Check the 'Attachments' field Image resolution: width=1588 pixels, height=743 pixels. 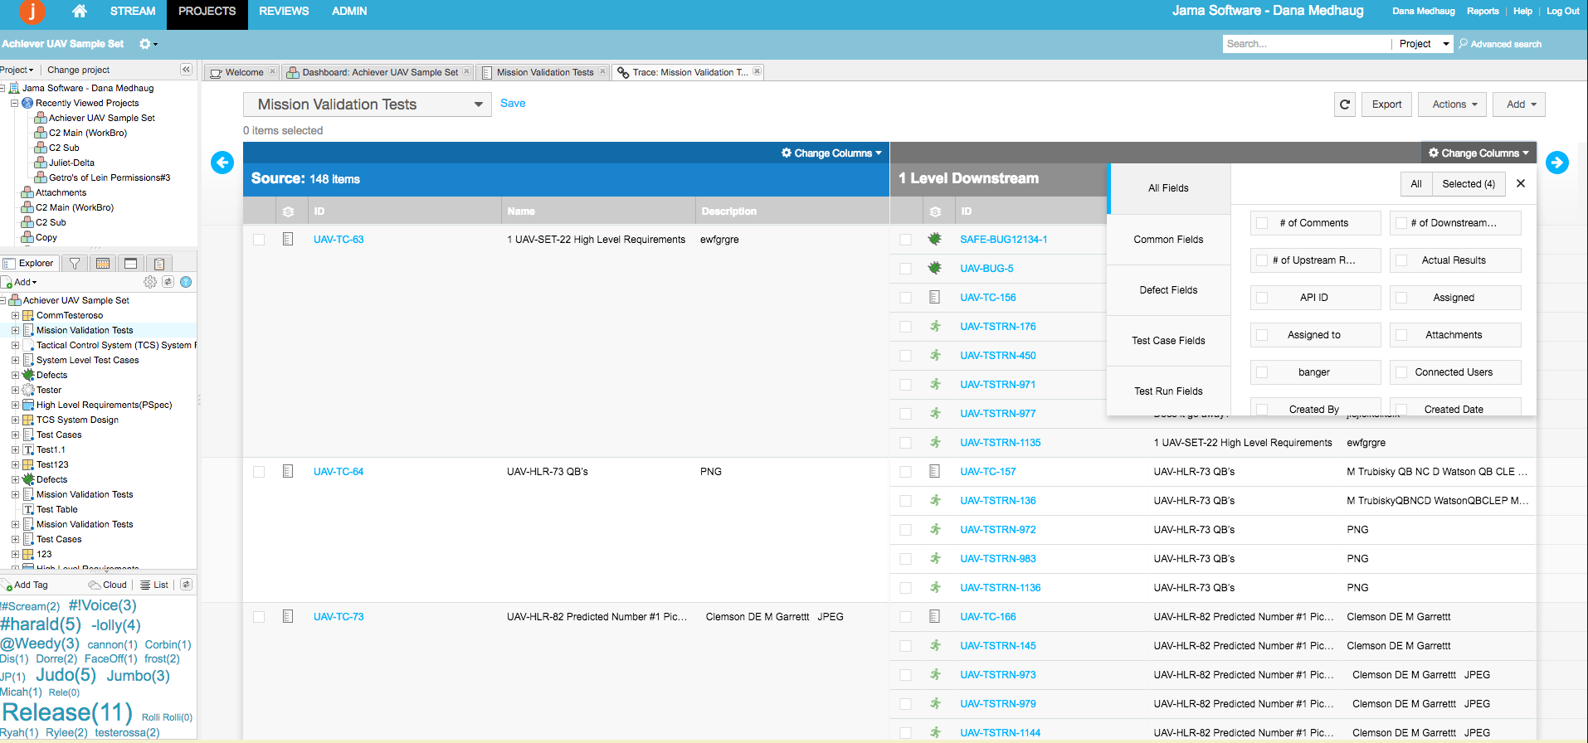point(1401,335)
